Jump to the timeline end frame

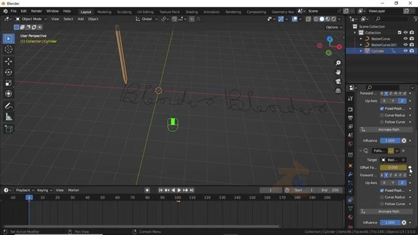[x=191, y=190]
